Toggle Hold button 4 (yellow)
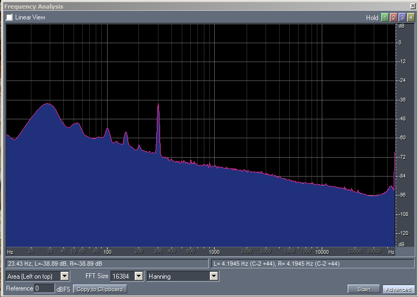The height and width of the screenshot is (297, 418). pos(411,18)
